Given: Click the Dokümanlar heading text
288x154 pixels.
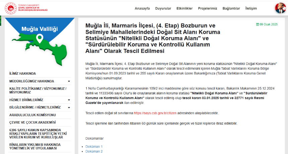Looking at the screenshot, I should pyautogui.click(x=94, y=139).
